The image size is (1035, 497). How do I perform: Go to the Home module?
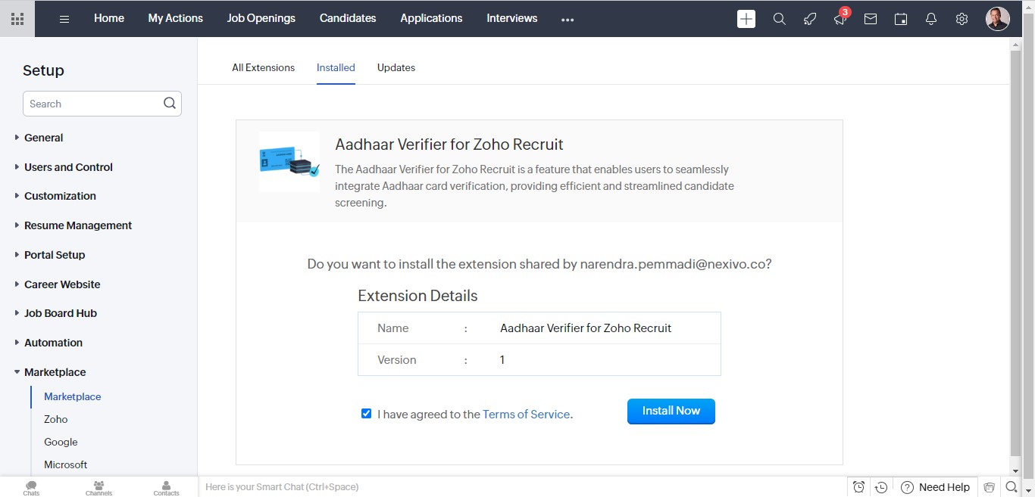[x=109, y=18]
